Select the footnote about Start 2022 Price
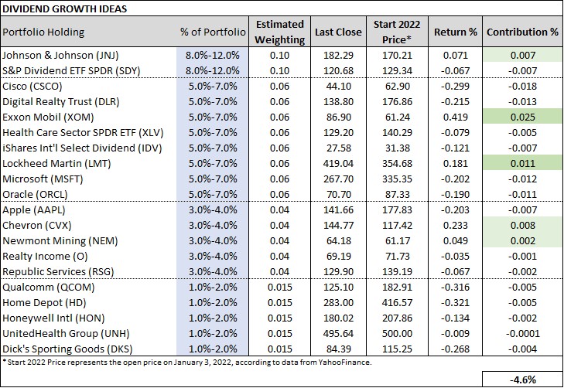564x388 pixels. (x=186, y=362)
